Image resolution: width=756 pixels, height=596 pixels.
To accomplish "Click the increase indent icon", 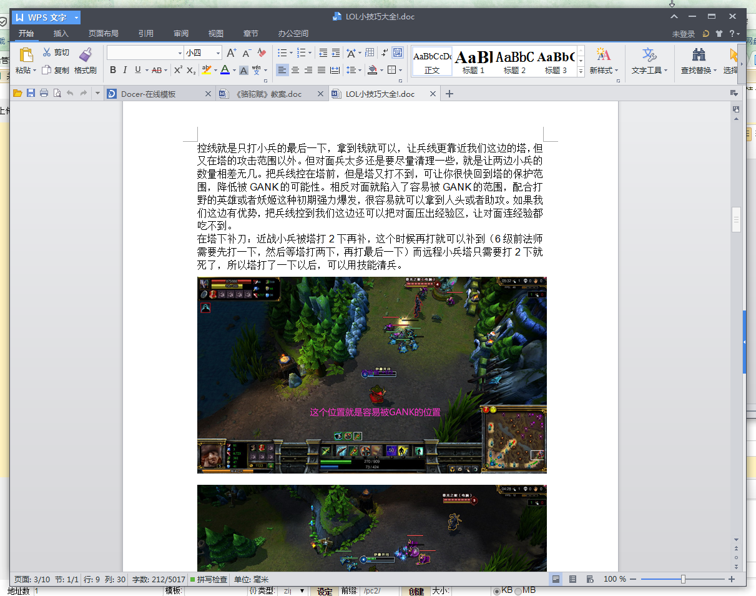I will [x=336, y=53].
